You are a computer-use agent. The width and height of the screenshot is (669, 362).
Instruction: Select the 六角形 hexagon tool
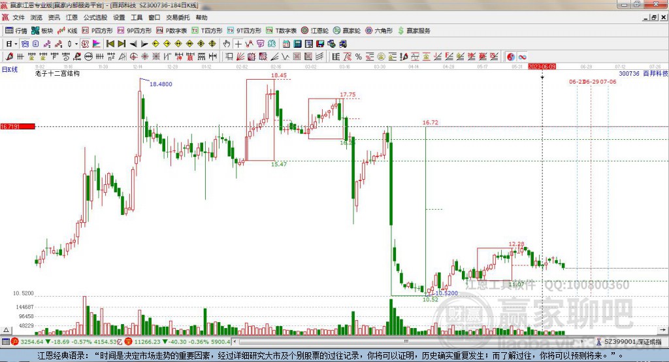pyautogui.click(x=379, y=31)
